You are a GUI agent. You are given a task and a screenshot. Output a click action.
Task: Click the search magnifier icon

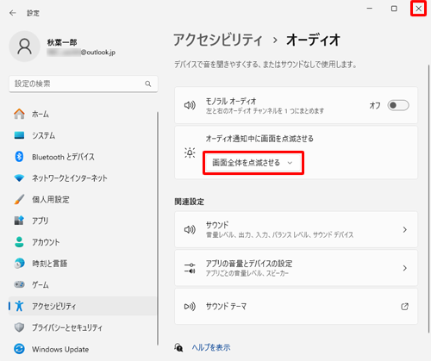pyautogui.click(x=148, y=84)
